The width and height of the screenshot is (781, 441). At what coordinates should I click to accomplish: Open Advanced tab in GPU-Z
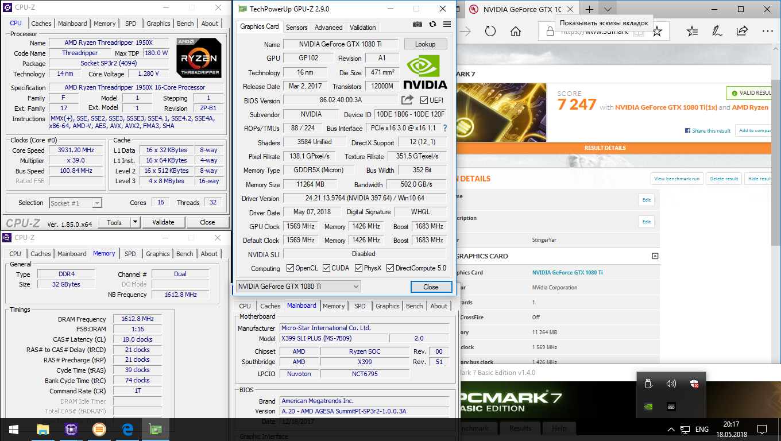(328, 27)
